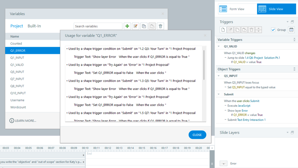Toggle the Group checkbox in Triggers
The width and height of the screenshot is (298, 168).
click(x=273, y=30)
